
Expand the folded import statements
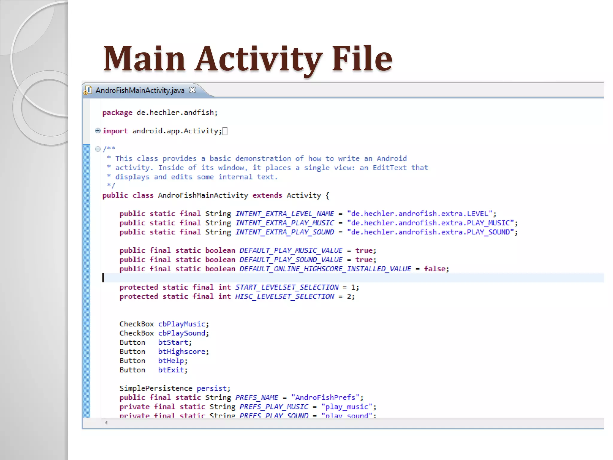pos(98,131)
